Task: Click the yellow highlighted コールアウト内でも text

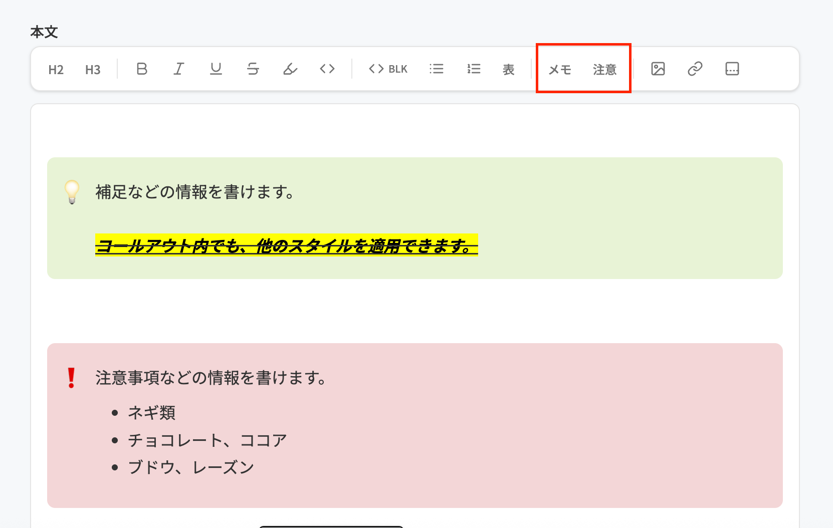Action: (x=286, y=245)
